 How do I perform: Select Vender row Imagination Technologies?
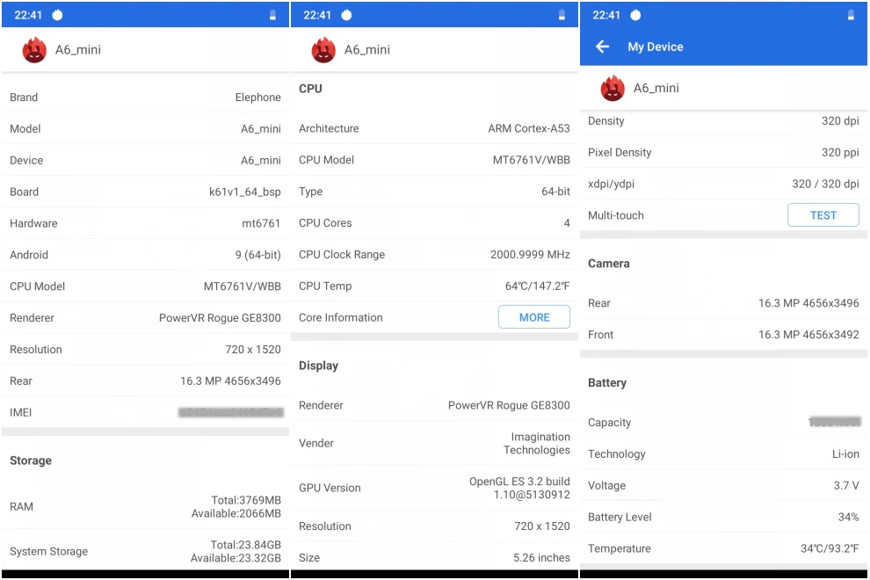[434, 443]
